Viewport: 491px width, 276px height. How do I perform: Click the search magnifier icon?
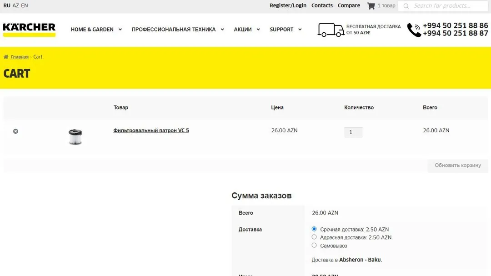click(406, 6)
